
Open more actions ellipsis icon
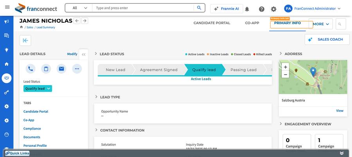pyautogui.click(x=77, y=69)
